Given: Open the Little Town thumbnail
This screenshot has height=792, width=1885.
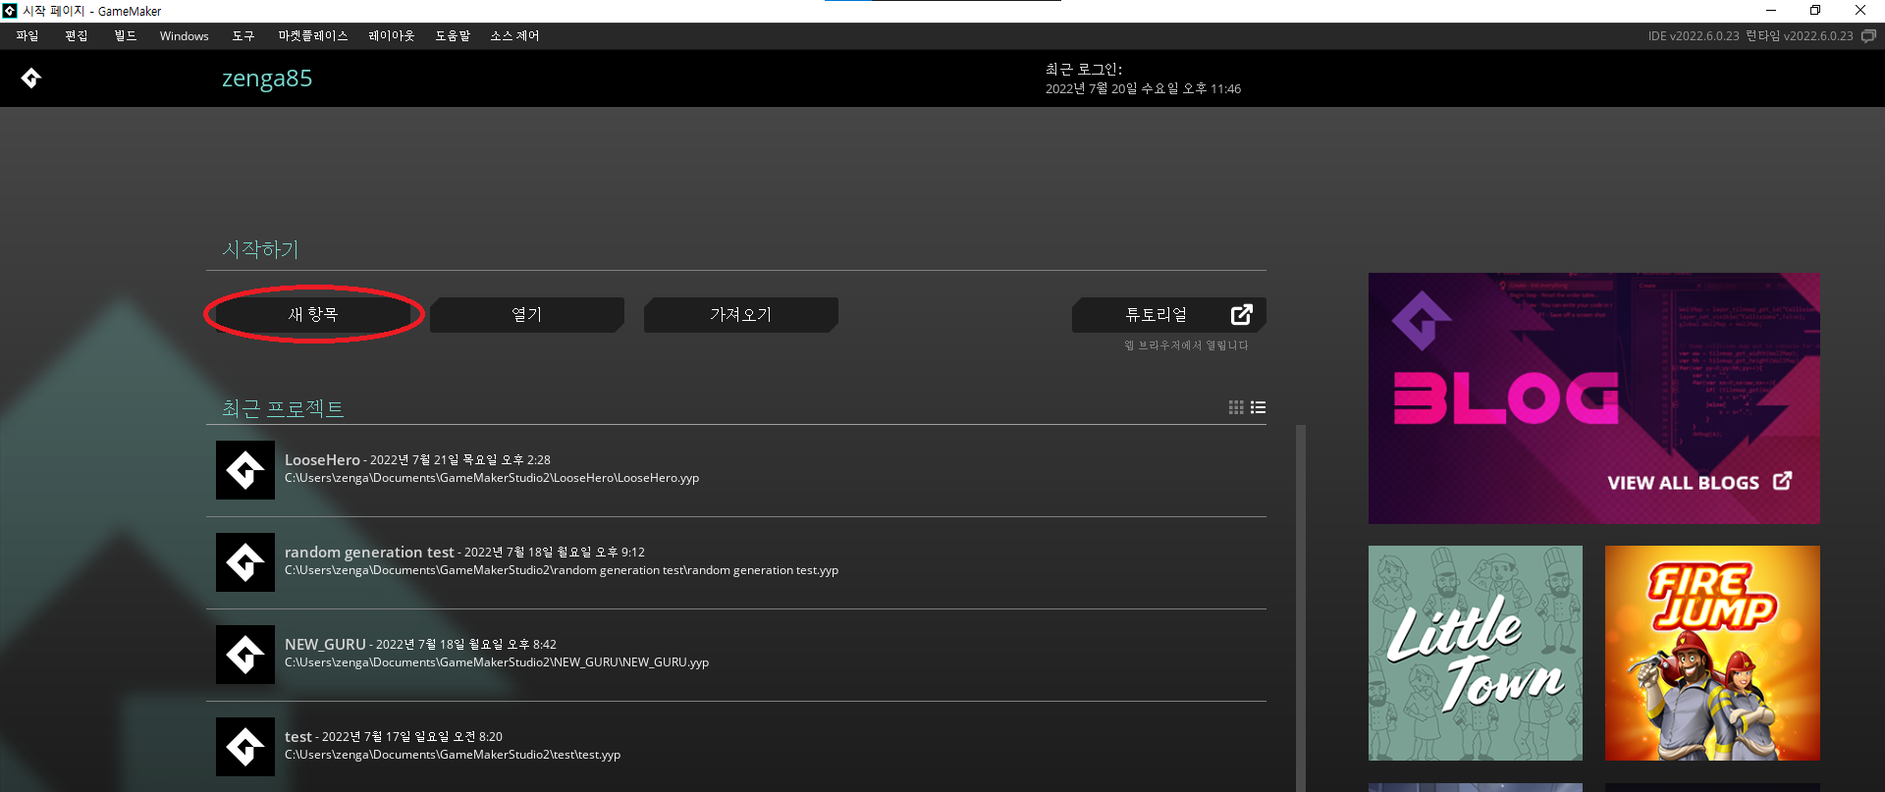Looking at the screenshot, I should [x=1476, y=653].
